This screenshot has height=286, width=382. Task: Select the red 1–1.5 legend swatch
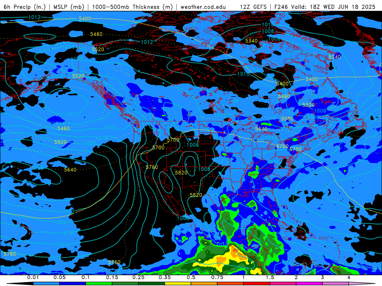coord(257,284)
